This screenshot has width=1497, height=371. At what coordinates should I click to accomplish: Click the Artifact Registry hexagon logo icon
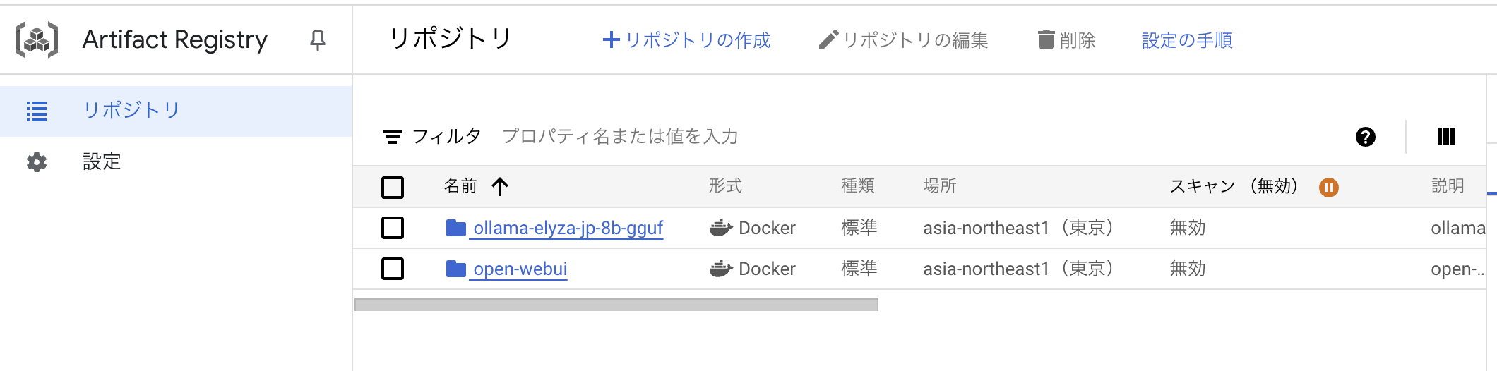[x=37, y=39]
